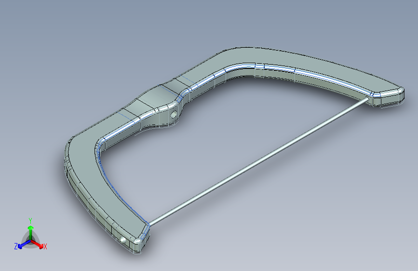Select the small spherical pin on the frame's lower end
The image size is (418, 271).
[123, 240]
